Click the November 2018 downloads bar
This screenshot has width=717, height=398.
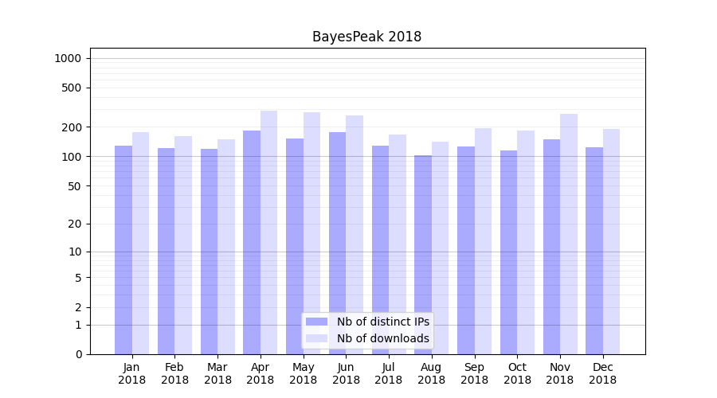click(569, 234)
